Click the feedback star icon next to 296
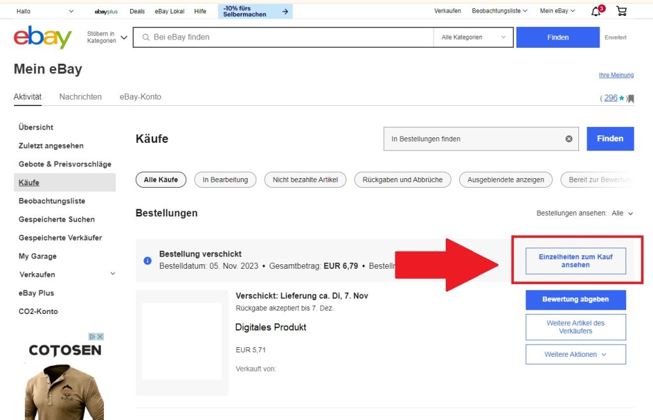The height and width of the screenshot is (420, 653). click(622, 98)
